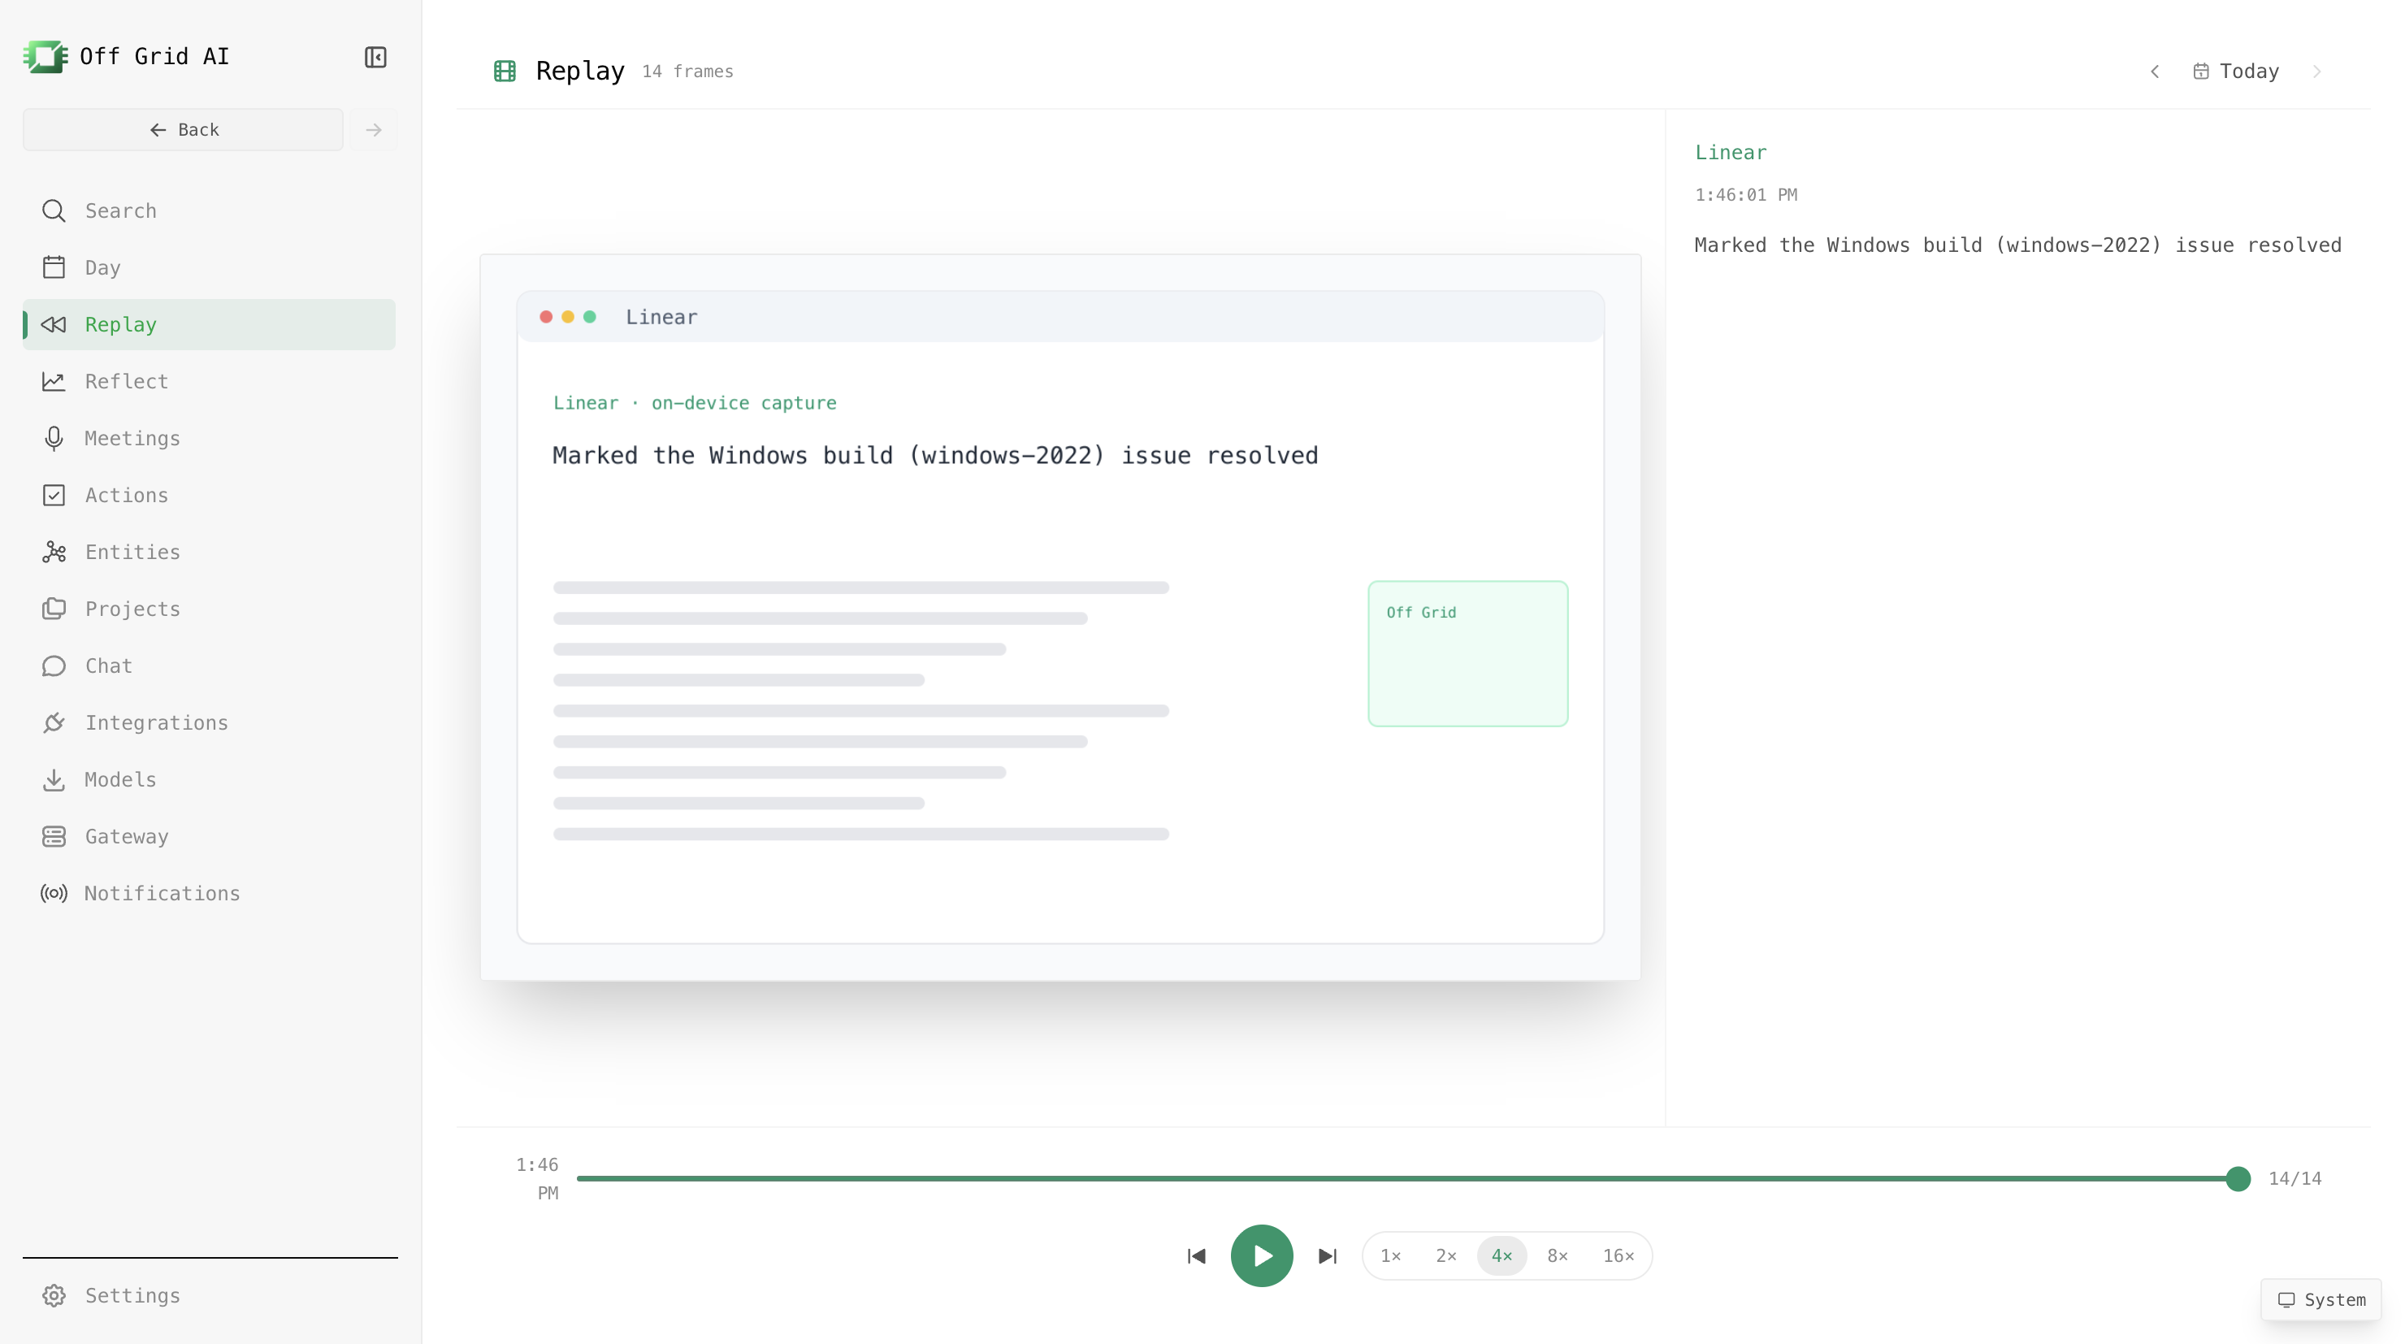Click the Gateway server icon

coord(54,838)
